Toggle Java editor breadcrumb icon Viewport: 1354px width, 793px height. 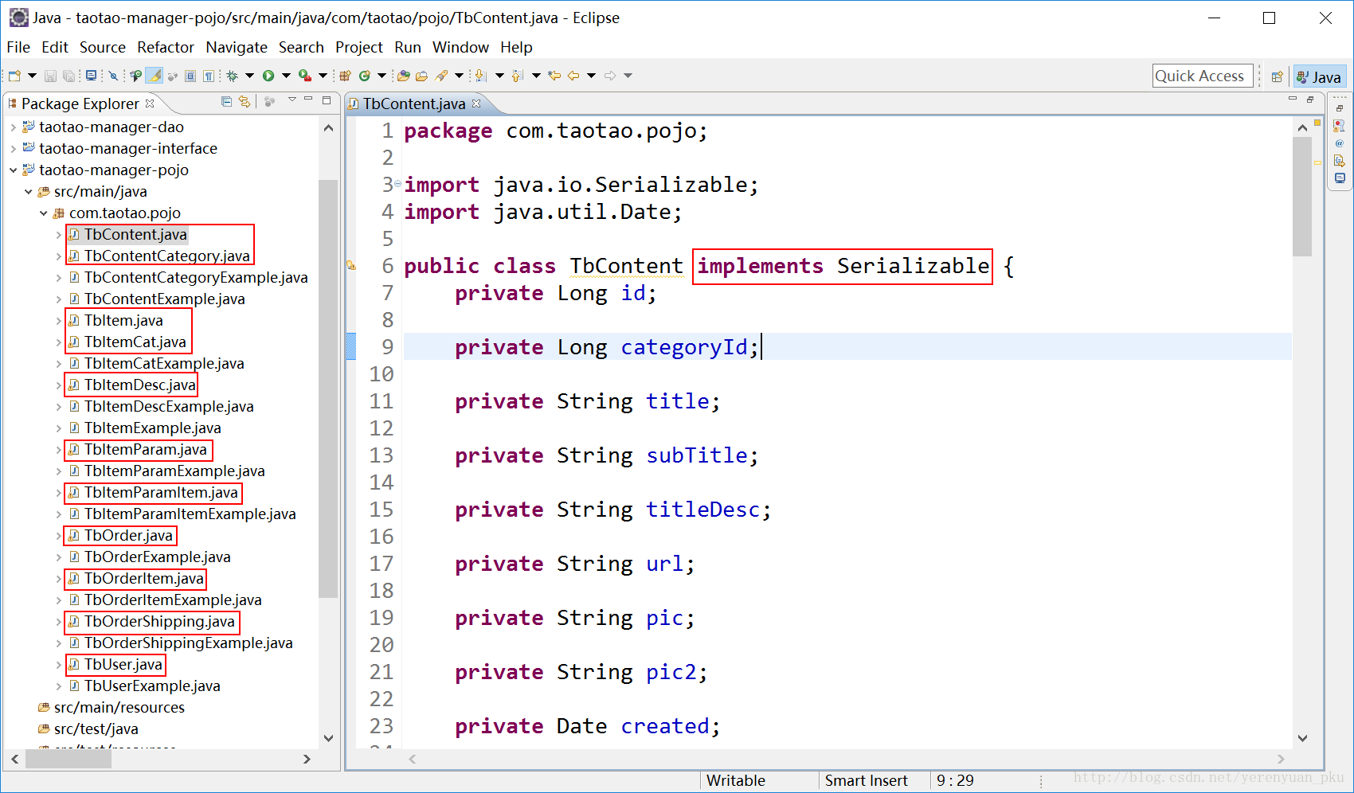tap(135, 76)
